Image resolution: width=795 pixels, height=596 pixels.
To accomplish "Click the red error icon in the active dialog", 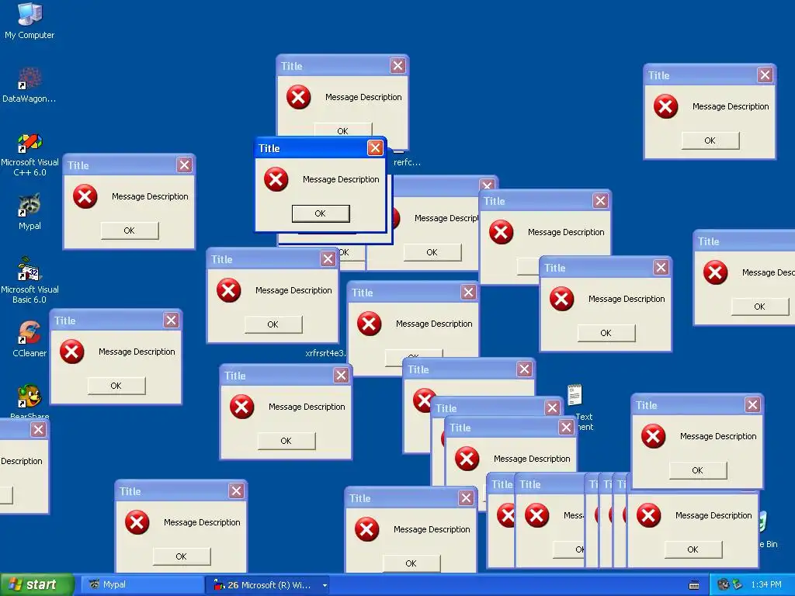I will pyautogui.click(x=276, y=179).
